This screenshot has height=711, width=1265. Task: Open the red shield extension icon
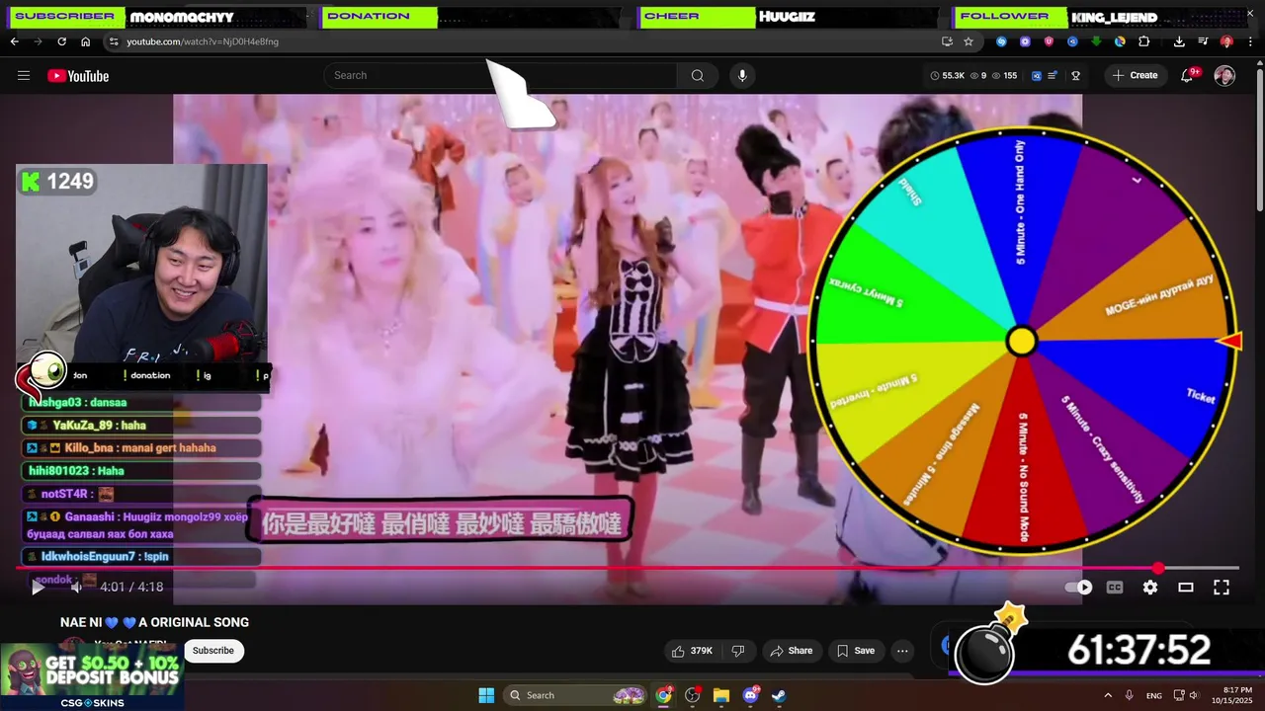[x=1049, y=41]
